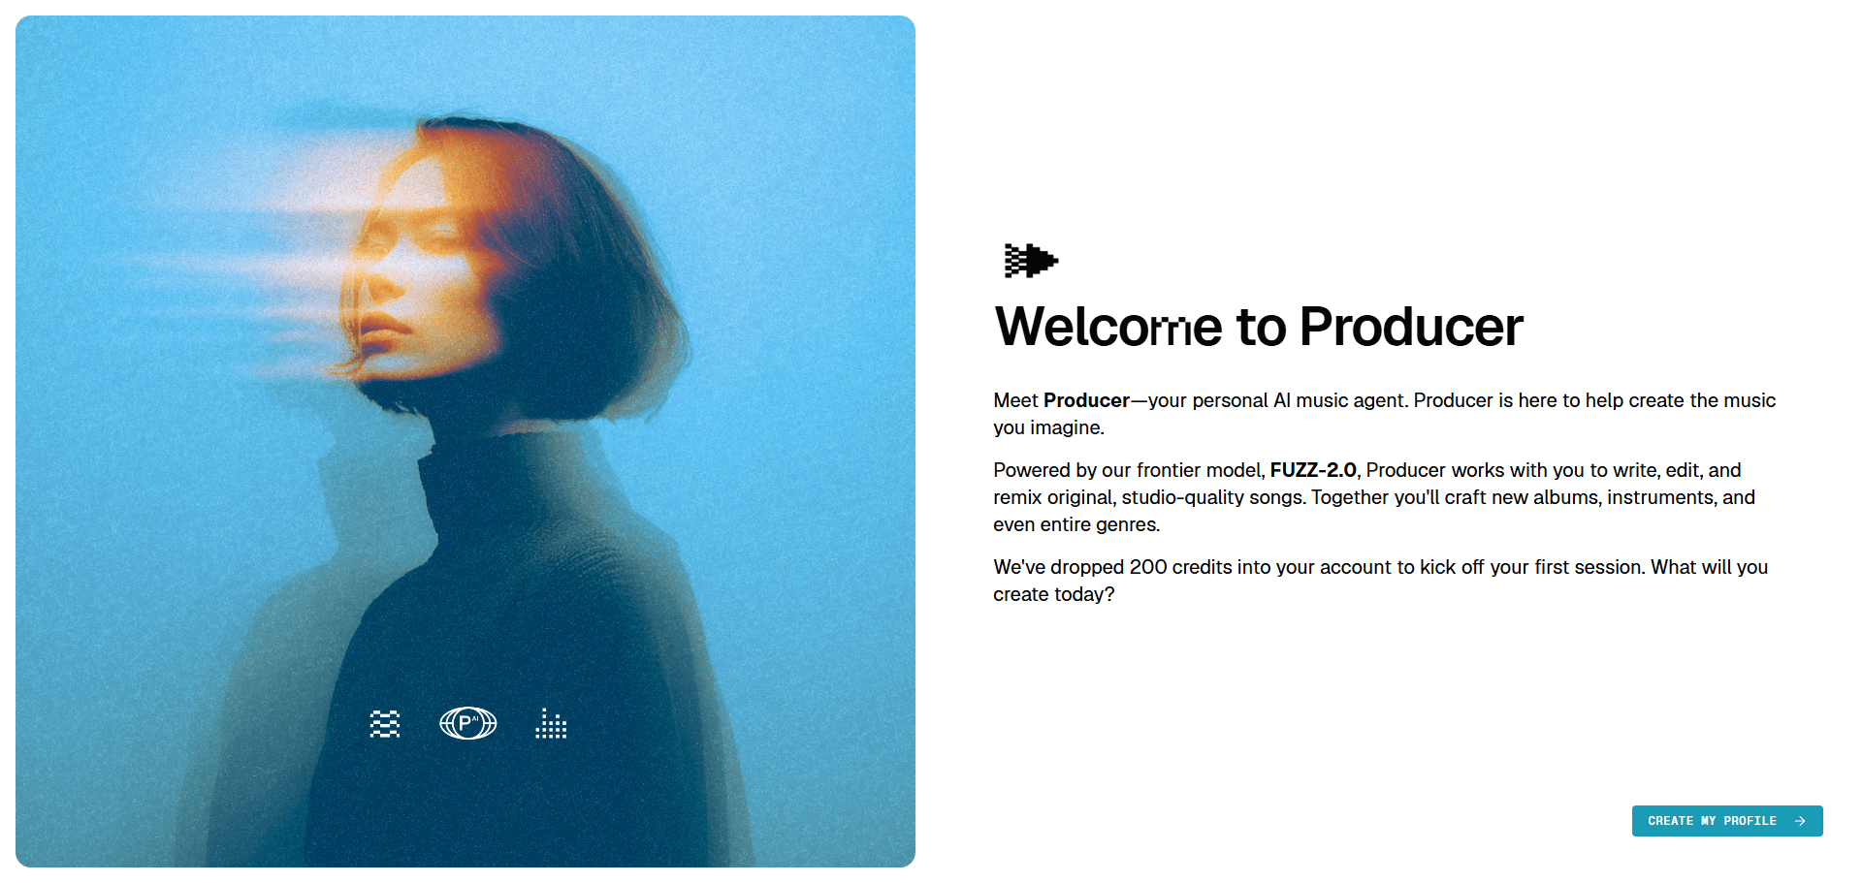The height and width of the screenshot is (883, 1862).
Task: Click "Powered by our frontier model" text
Action: tap(1129, 470)
